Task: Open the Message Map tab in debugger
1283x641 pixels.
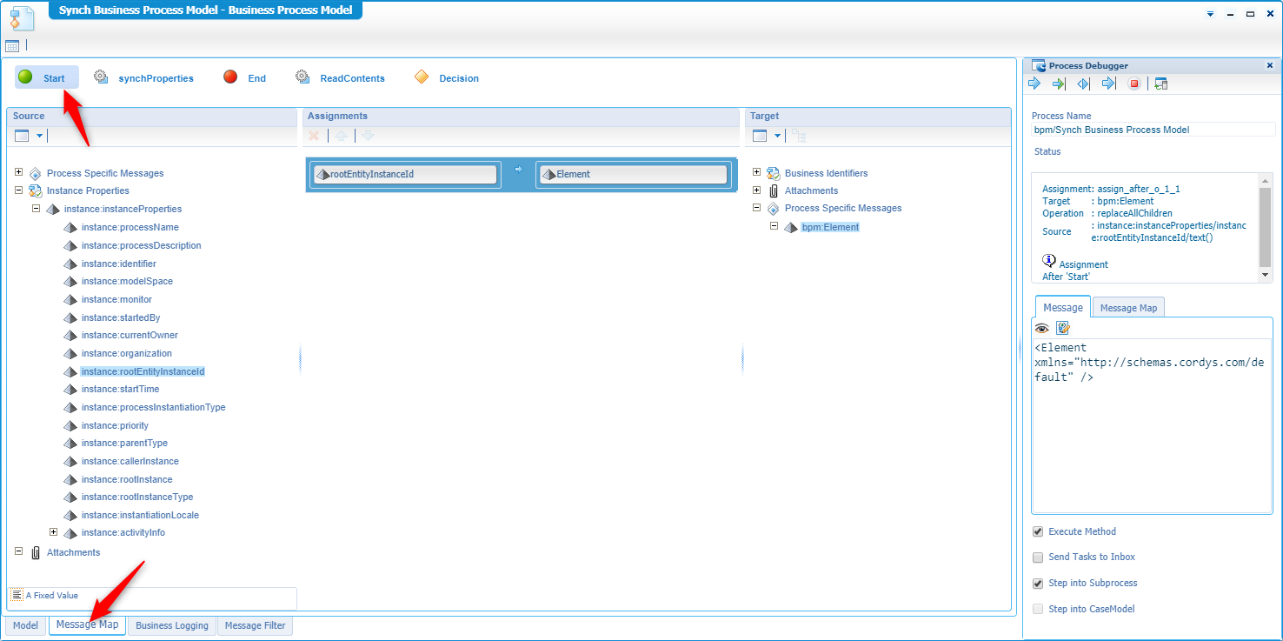Action: [x=1128, y=308]
